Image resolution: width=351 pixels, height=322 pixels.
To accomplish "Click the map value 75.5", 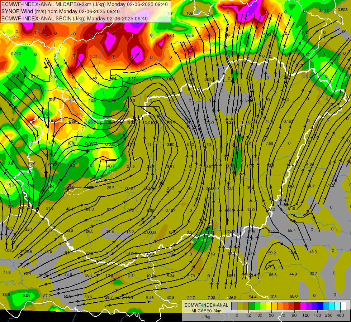I will click(x=190, y=35).
